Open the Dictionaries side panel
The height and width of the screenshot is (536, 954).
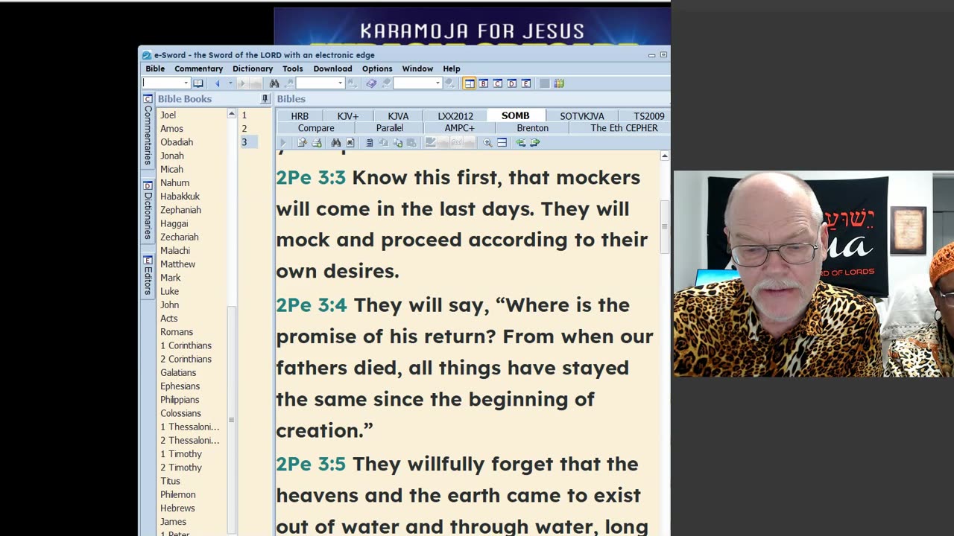148,210
